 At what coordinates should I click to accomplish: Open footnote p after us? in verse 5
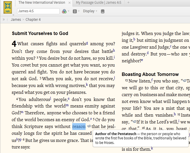coord(20,140)
